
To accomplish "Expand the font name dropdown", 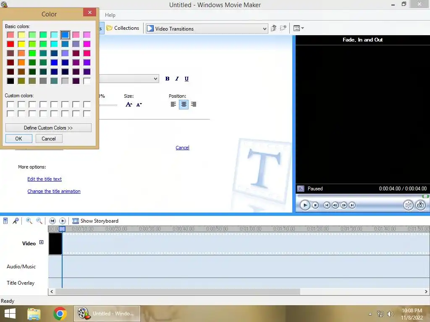I will click(155, 79).
